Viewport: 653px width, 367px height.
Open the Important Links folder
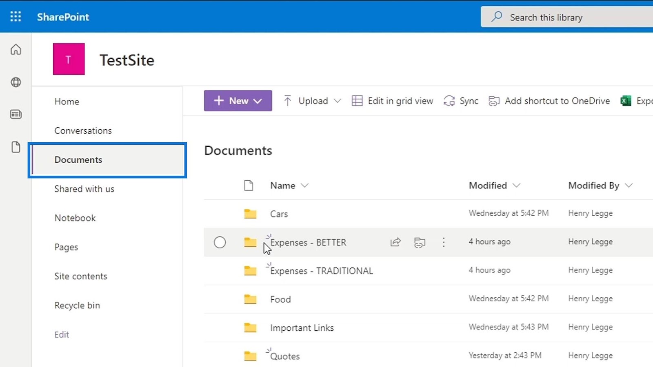tap(302, 328)
